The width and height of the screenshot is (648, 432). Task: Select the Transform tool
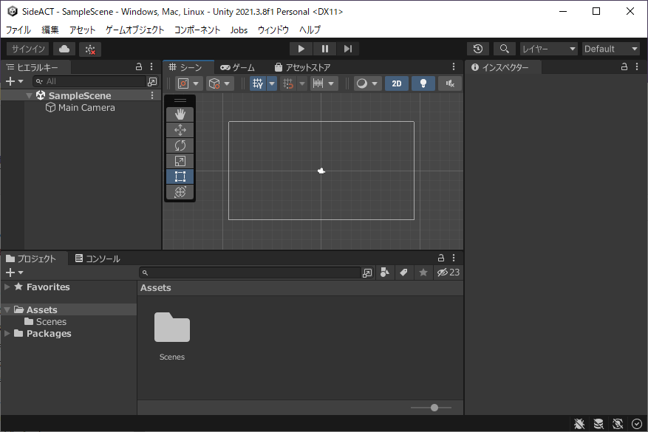180,192
